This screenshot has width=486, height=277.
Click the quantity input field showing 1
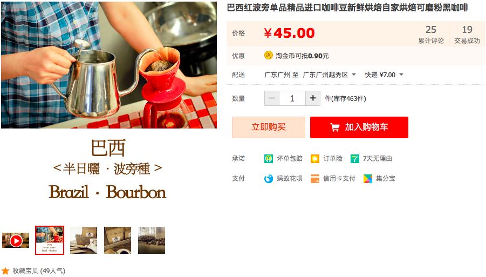(x=292, y=98)
